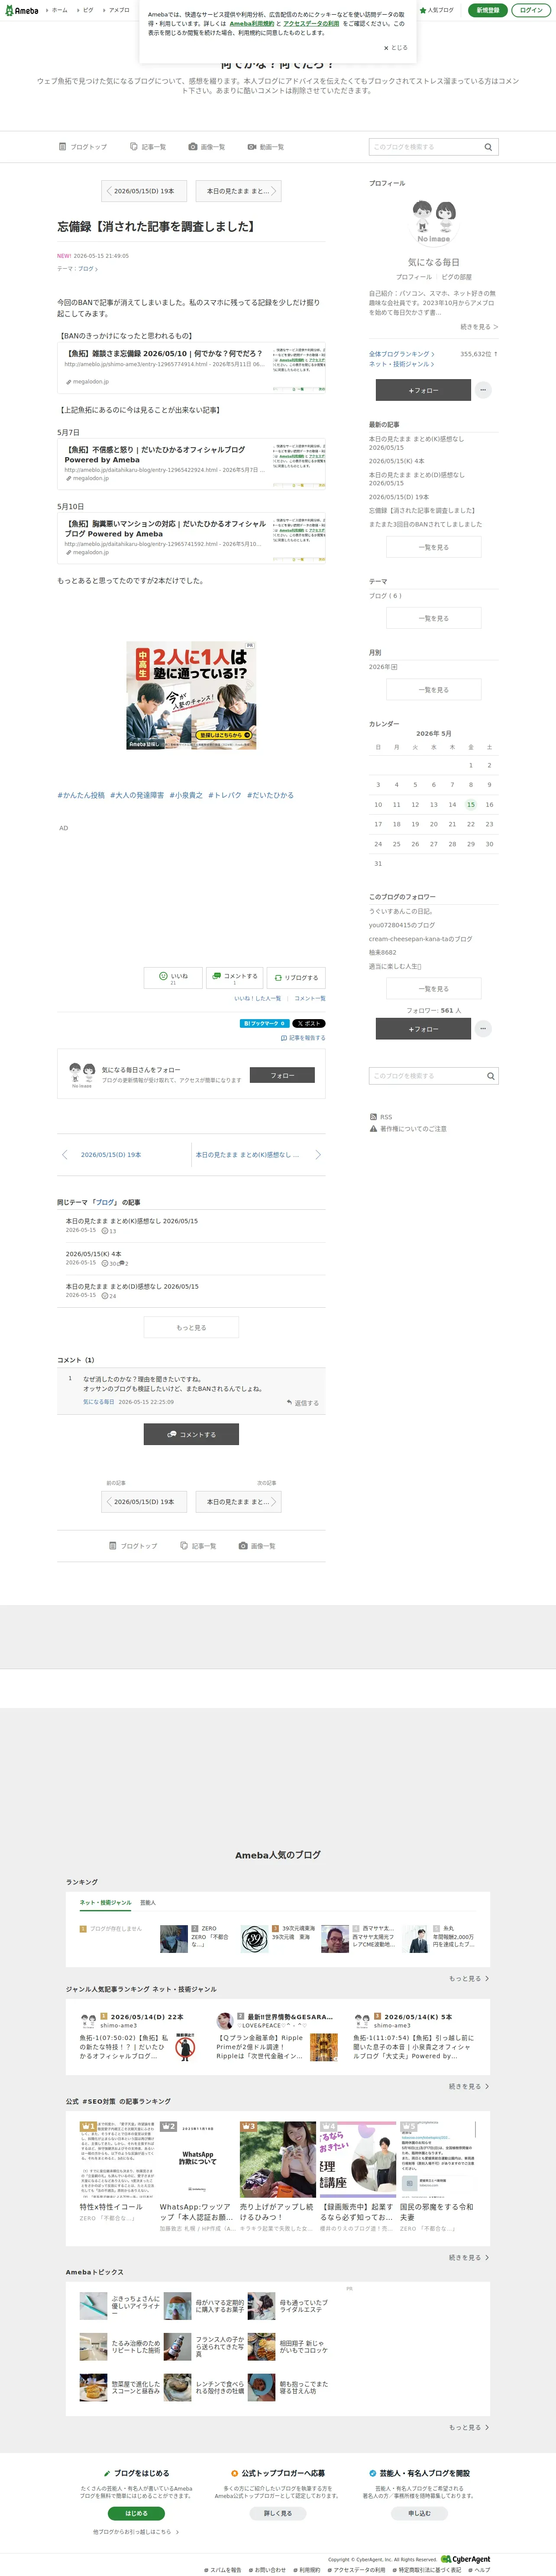The height and width of the screenshot is (2576, 556).
Task: Click the magnifier icon in top search box
Action: (489, 147)
